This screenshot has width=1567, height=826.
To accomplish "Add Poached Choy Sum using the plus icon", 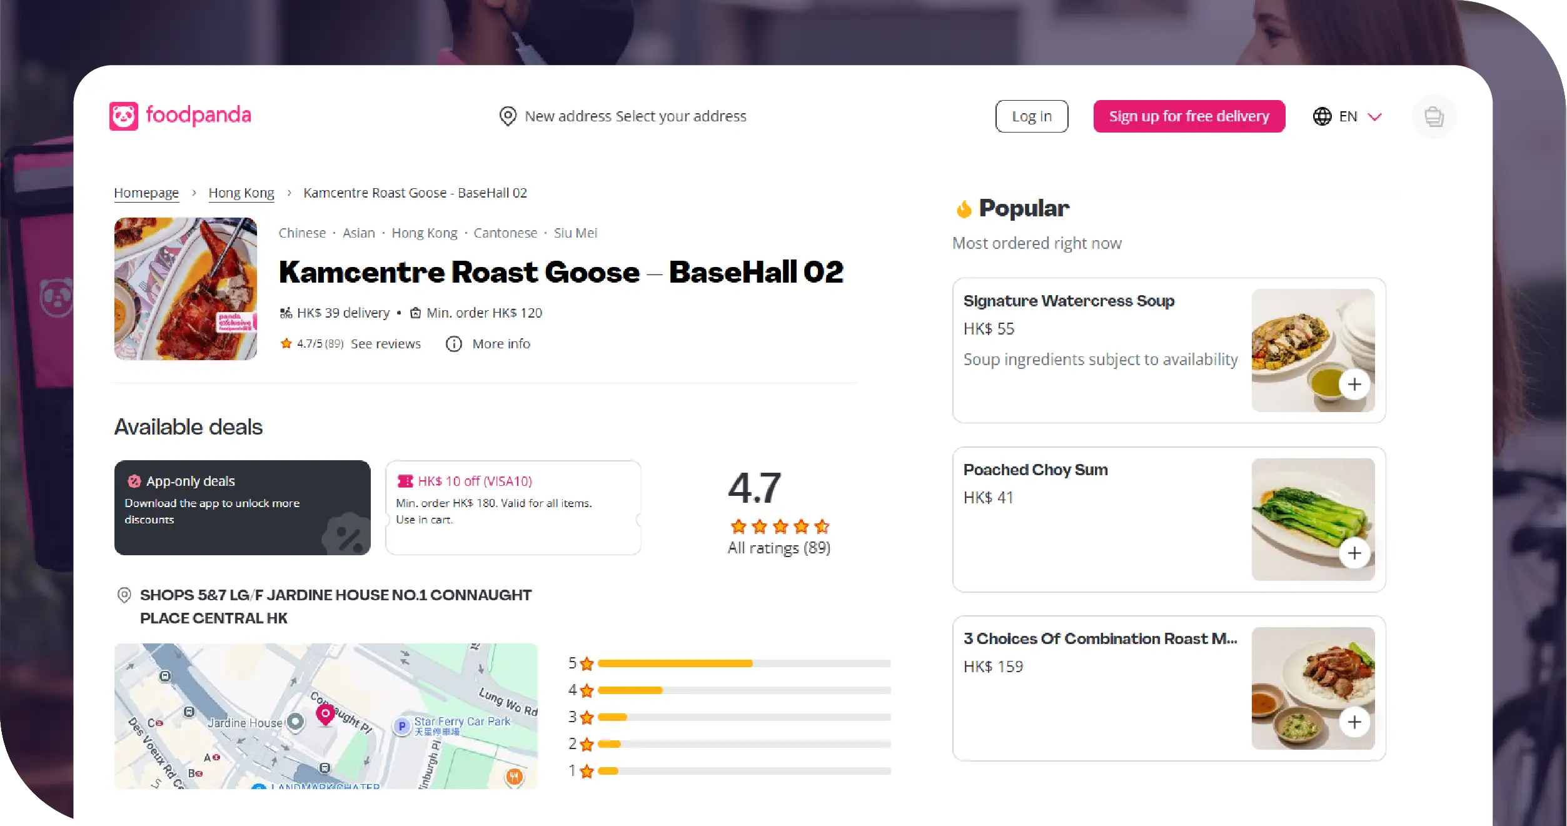I will coord(1354,553).
